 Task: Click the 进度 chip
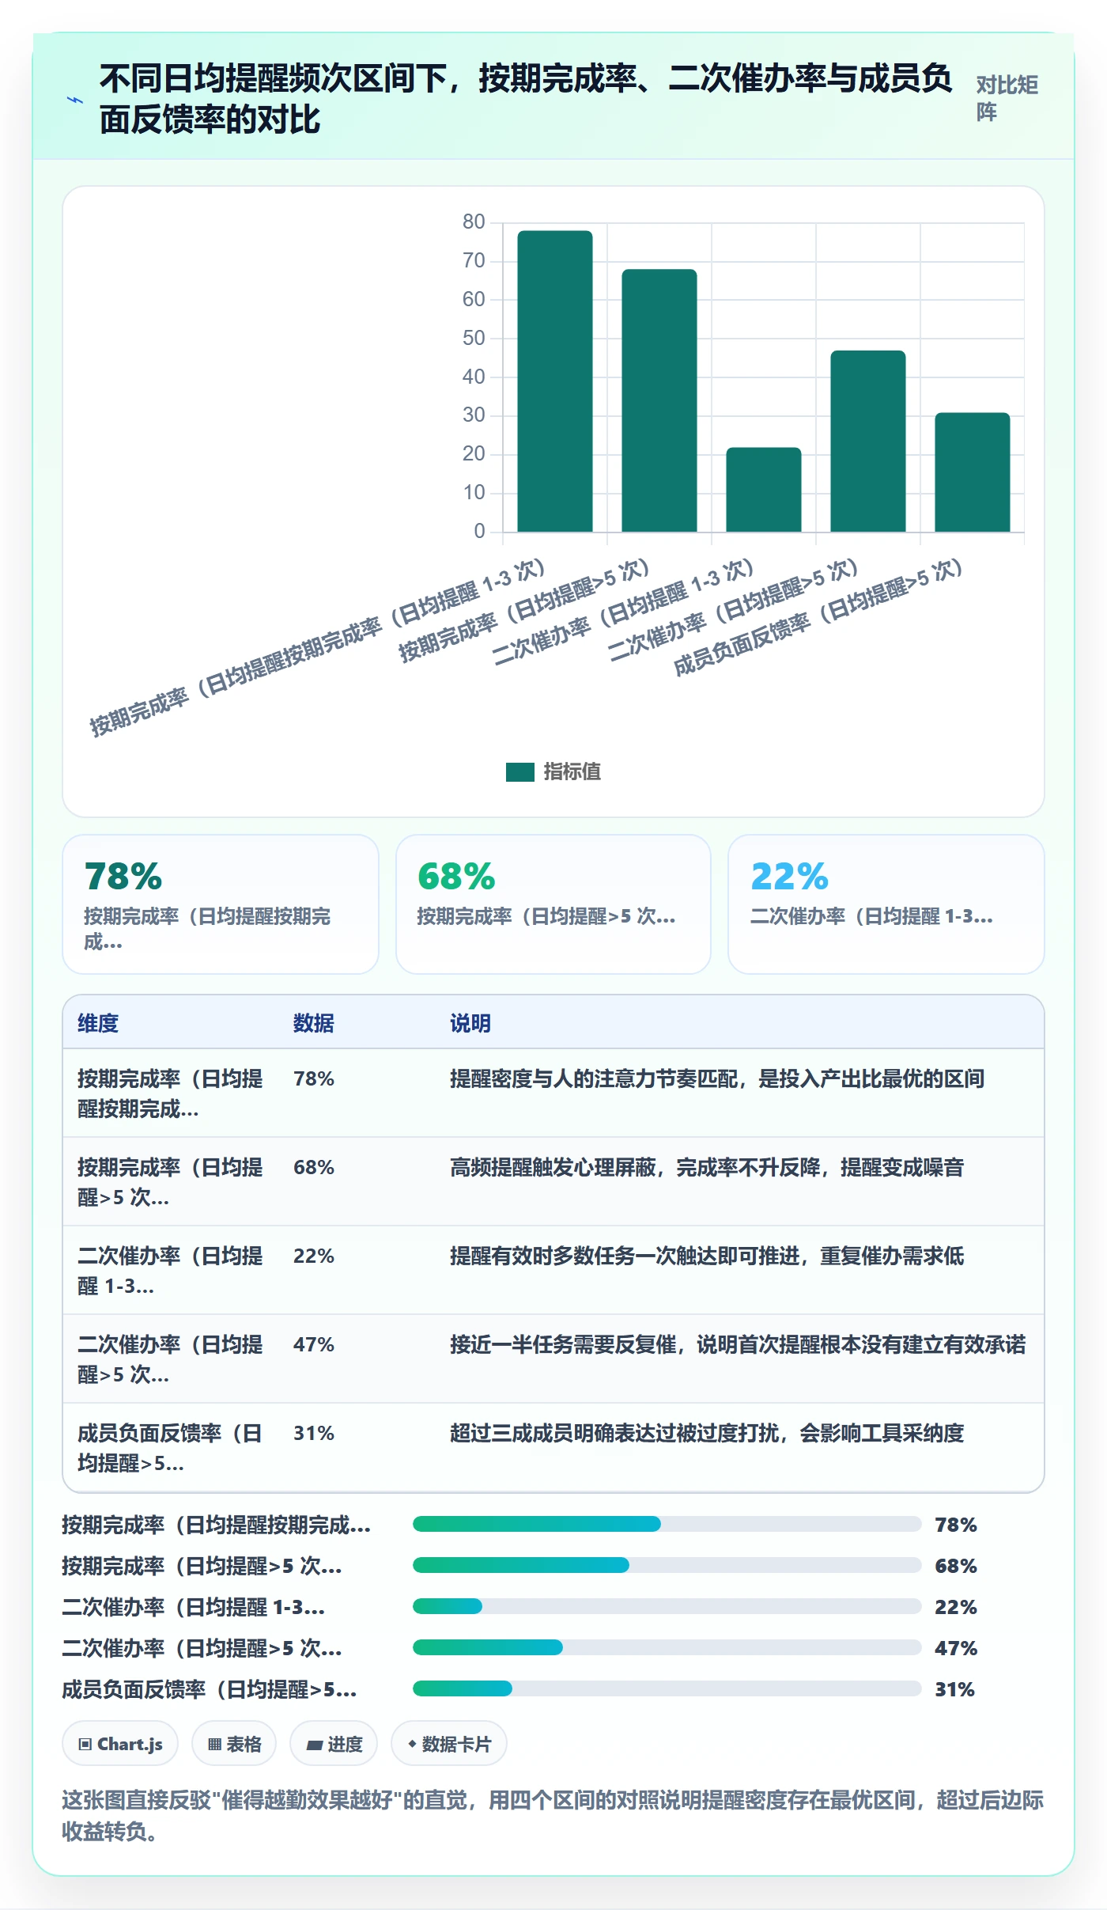334,1744
